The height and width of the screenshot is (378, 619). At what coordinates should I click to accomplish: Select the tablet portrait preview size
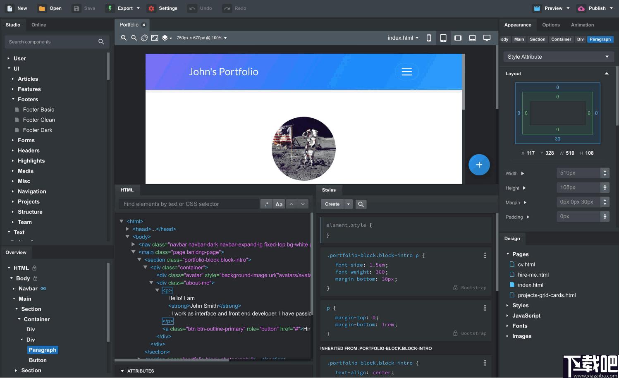coord(443,38)
